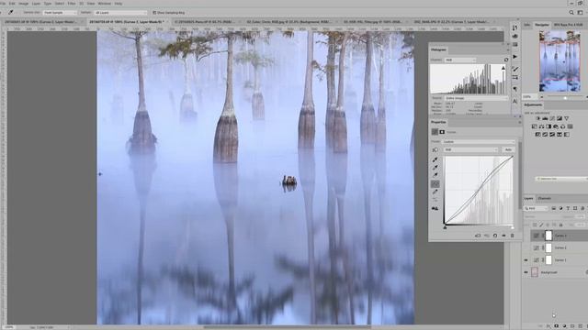Open the Curves RGB channel dropdown
The height and width of the screenshot is (330, 588).
470,149
